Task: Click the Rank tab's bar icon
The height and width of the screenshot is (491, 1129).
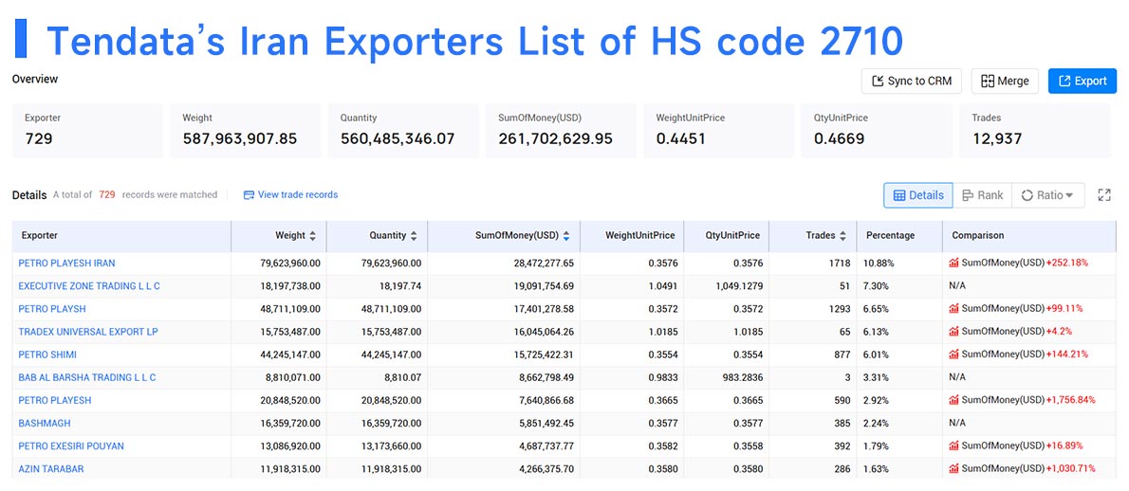Action: (968, 195)
